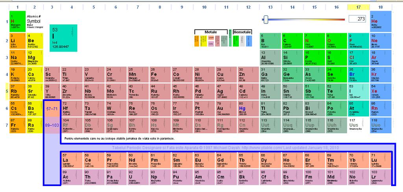The image size is (403, 192).
Task: Select the Uuo (118) element cell
Action: click(x=381, y=125)
